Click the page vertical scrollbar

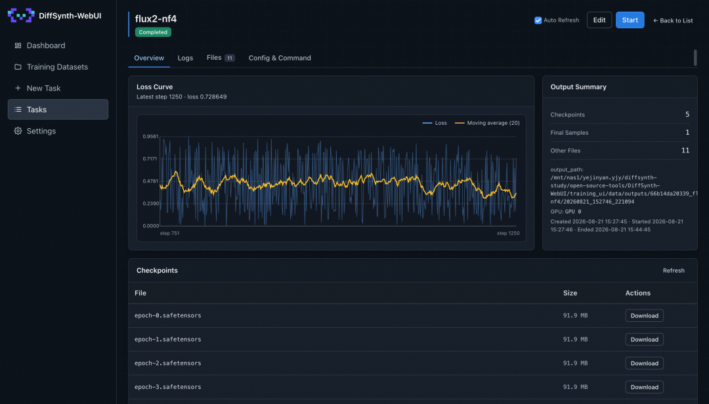[695, 57]
